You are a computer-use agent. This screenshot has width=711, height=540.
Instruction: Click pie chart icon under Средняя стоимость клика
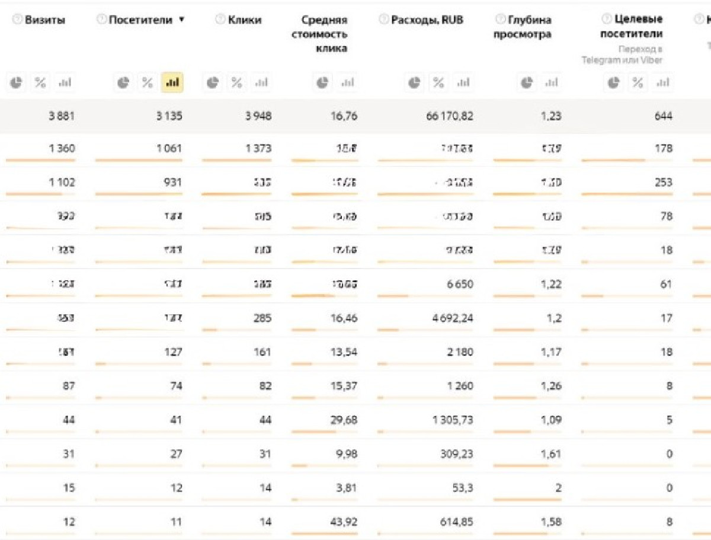(x=322, y=83)
